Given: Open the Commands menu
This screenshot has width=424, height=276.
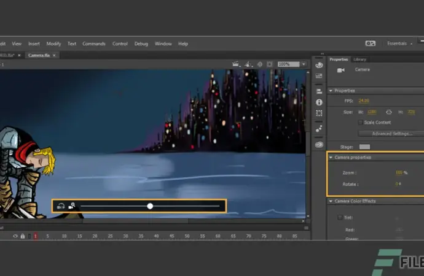Looking at the screenshot, I should tap(94, 44).
